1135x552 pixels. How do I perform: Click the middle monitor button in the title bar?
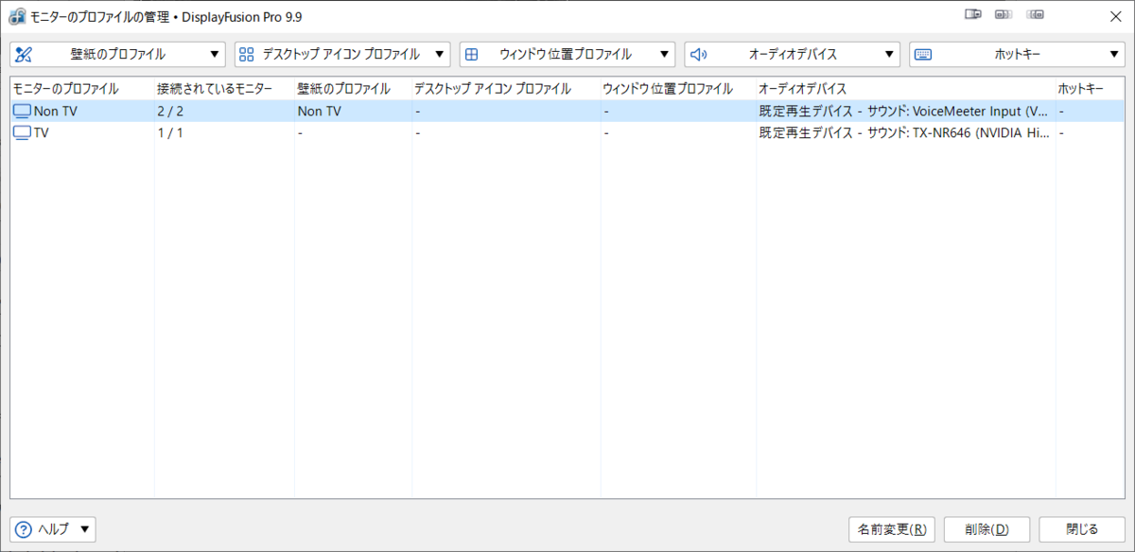click(1004, 14)
